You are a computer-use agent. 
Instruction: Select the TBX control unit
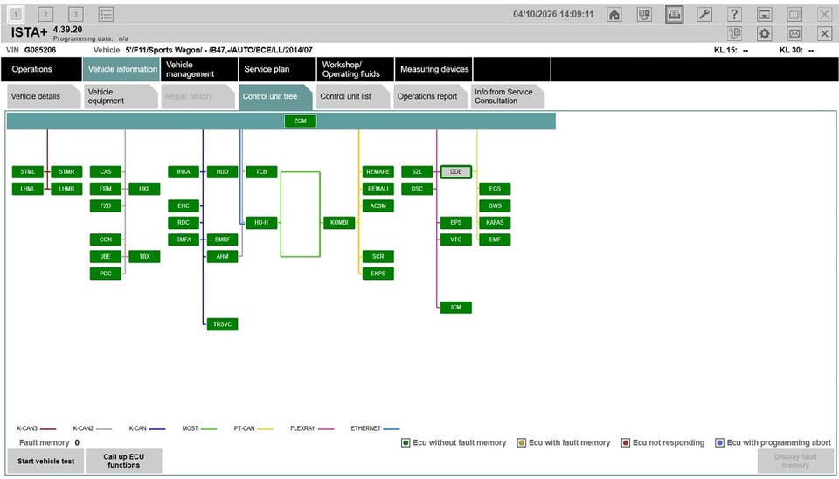(x=144, y=256)
